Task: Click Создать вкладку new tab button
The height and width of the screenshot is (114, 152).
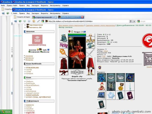Action: 22,17
